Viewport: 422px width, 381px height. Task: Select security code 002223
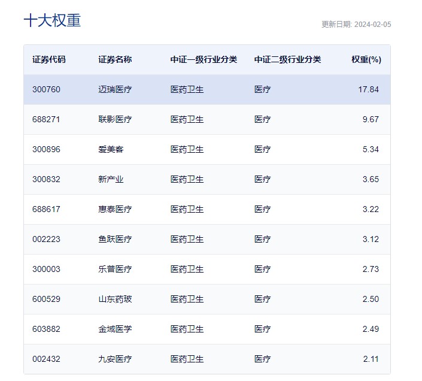pos(46,239)
